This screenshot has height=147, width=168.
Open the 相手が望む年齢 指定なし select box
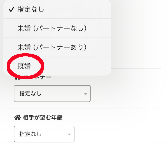point(44,134)
